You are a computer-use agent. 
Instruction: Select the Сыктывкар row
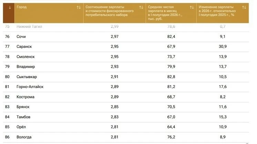point(126,77)
